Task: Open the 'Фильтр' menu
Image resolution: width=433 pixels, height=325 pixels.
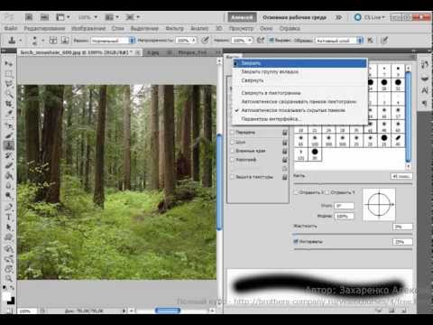Action: point(175,28)
